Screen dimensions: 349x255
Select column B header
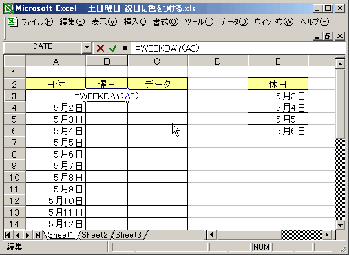pyautogui.click(x=107, y=61)
